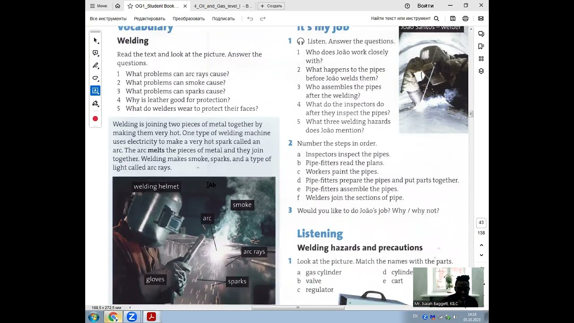This screenshot has height=323, width=574.
Task: Click the Найти текст или инструмент search field
Action: pyautogui.click(x=400, y=18)
